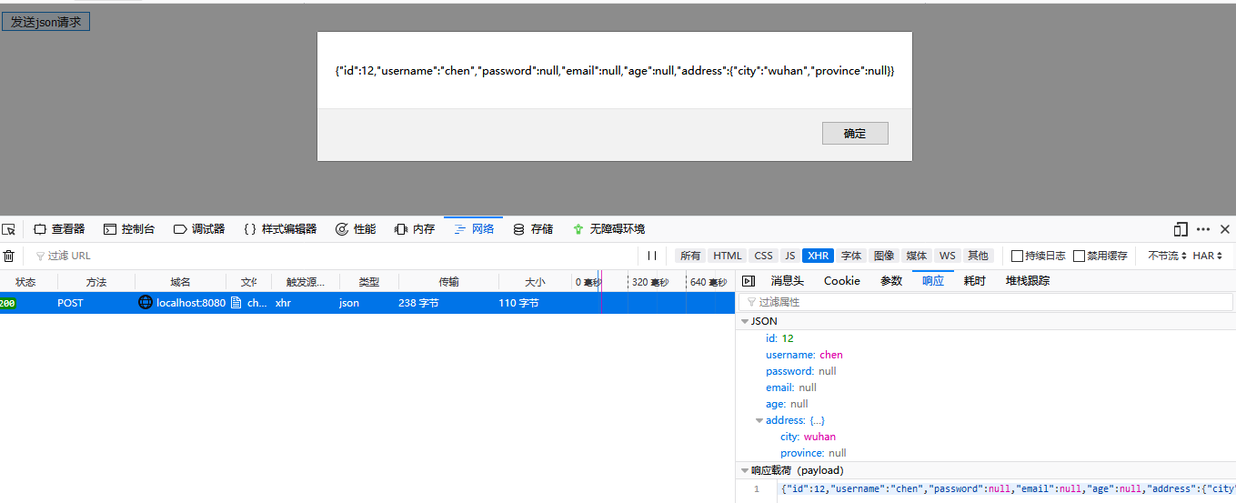The width and height of the screenshot is (1236, 503).
Task: Click the 200 status code badge
Action: 7,304
